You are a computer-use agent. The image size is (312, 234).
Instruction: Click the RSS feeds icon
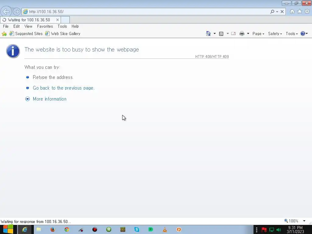221,34
